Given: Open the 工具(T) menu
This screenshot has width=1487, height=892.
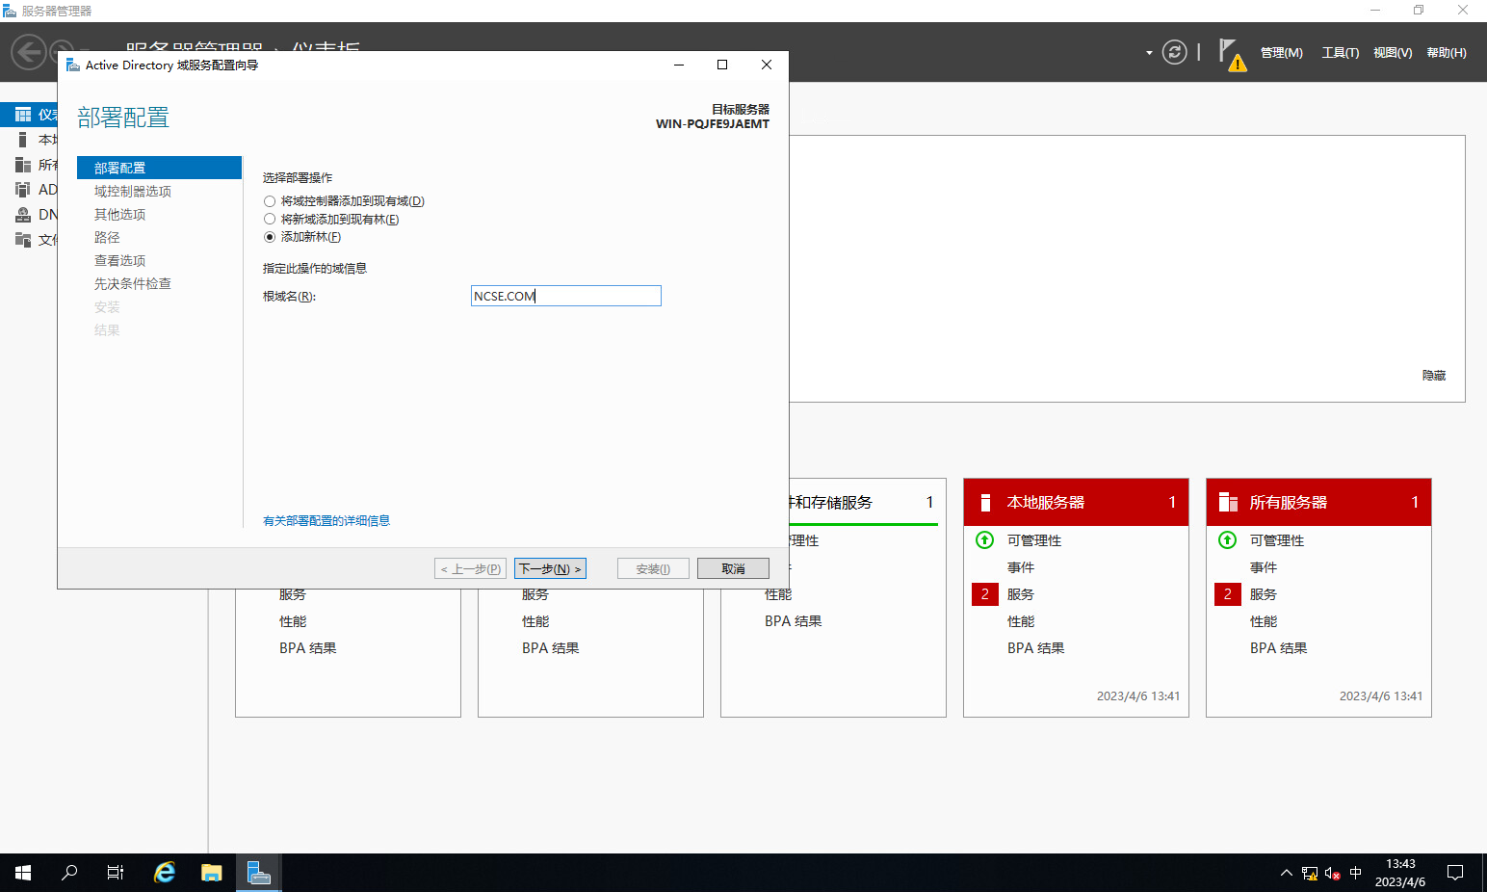Looking at the screenshot, I should click(x=1340, y=53).
